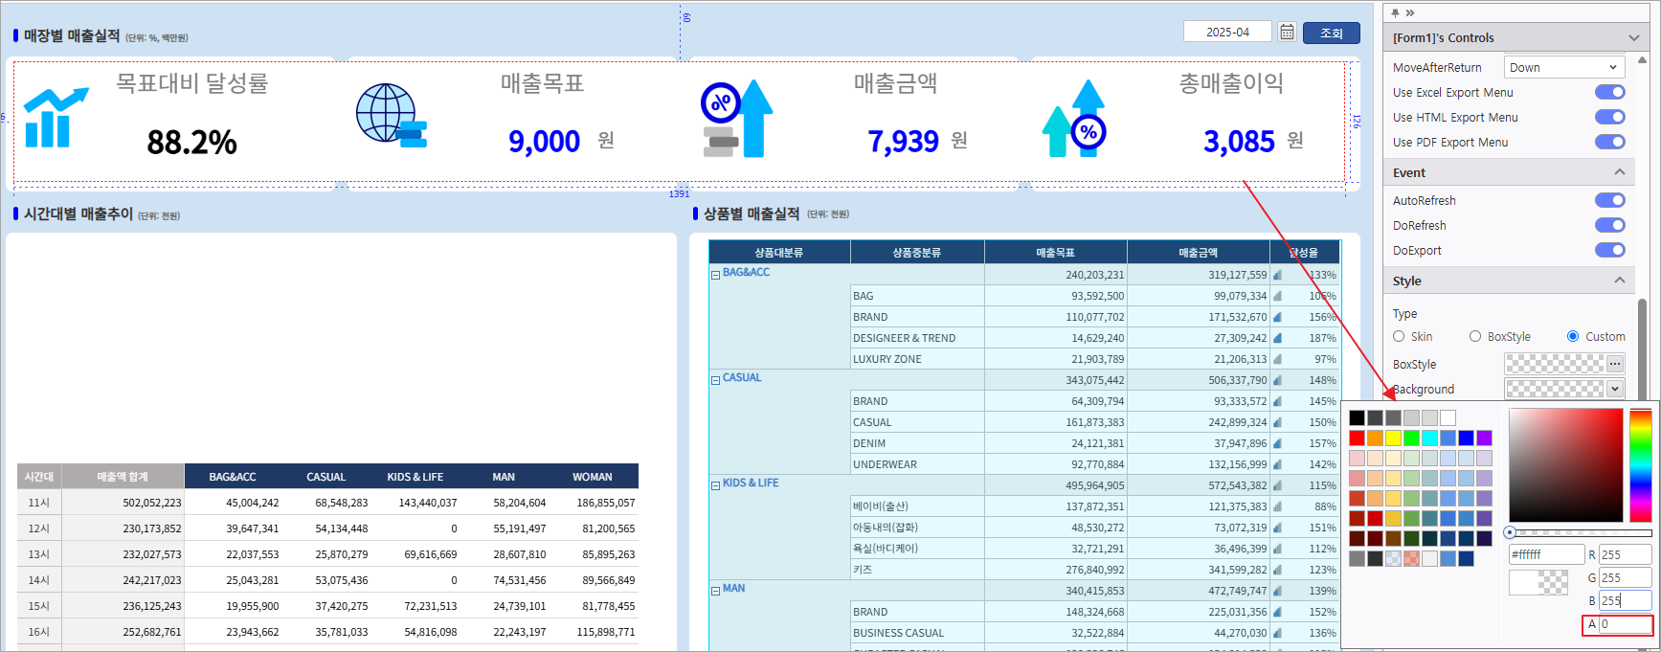1661x652 pixels.
Task: Pick the pure red color swatch
Action: pyautogui.click(x=1357, y=438)
